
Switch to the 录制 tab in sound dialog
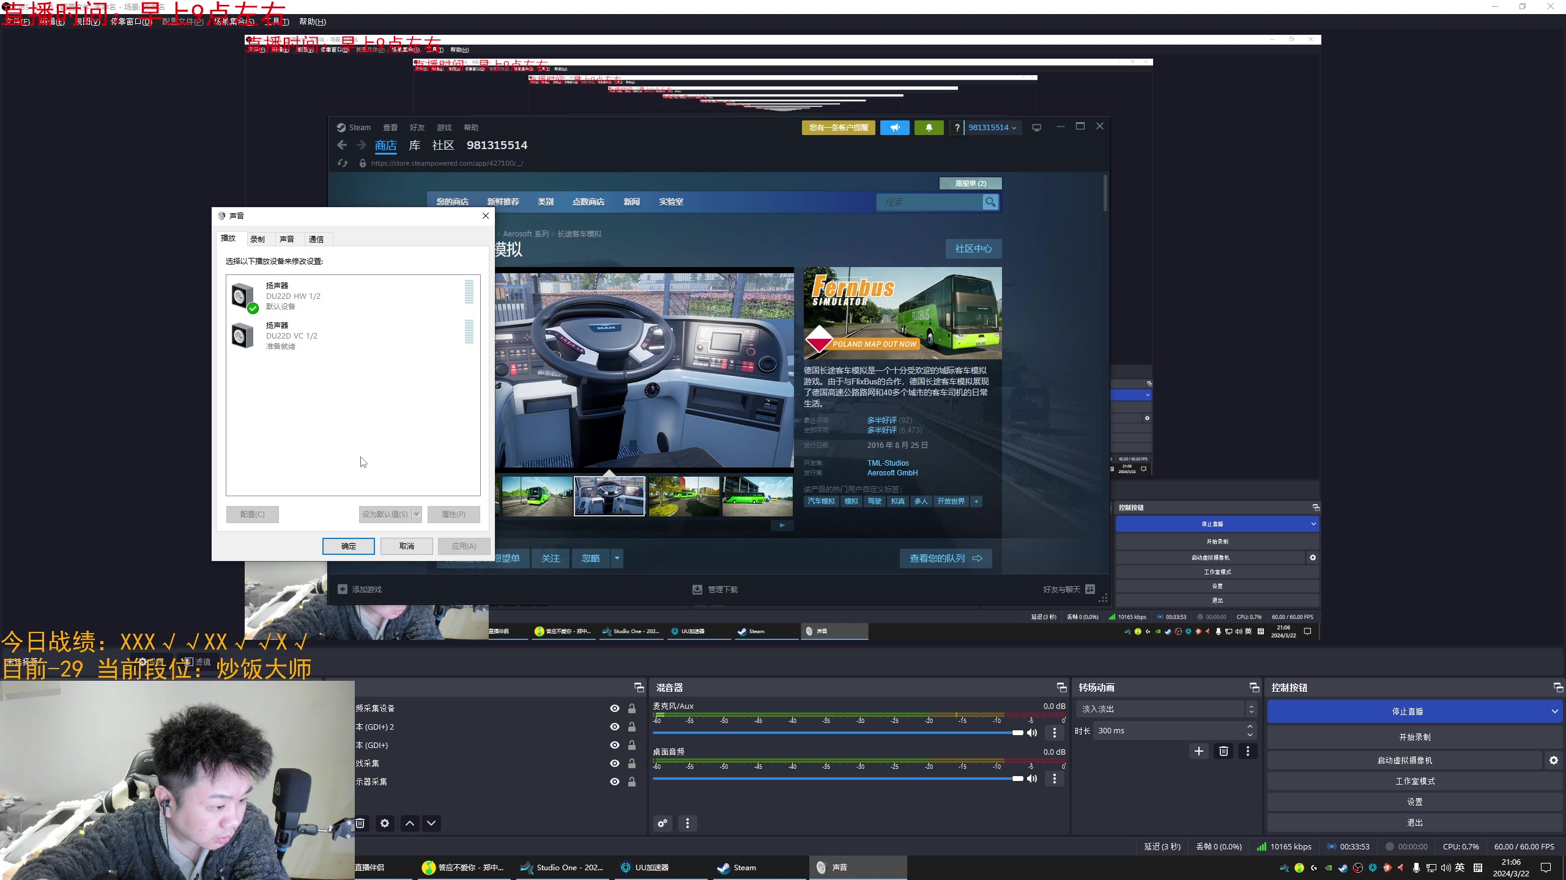click(x=258, y=239)
